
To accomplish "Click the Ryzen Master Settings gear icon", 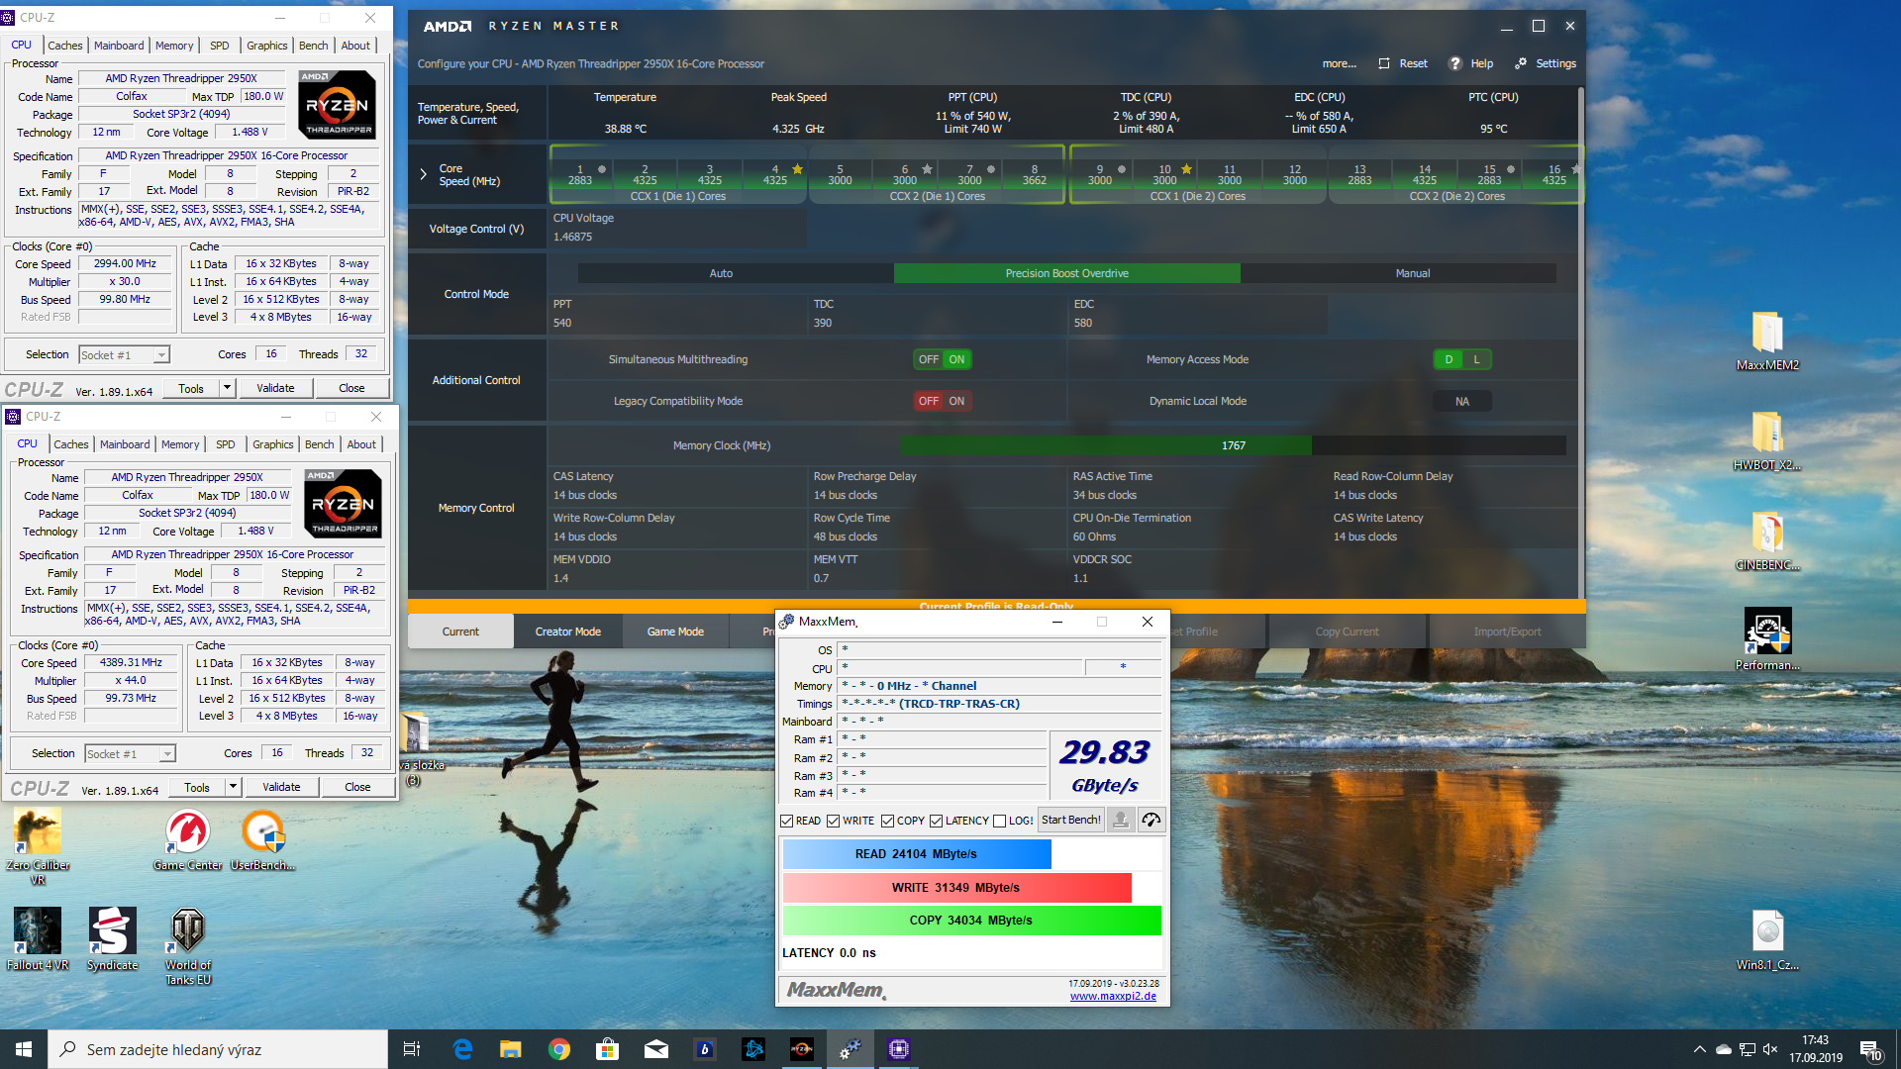I will tap(1521, 63).
